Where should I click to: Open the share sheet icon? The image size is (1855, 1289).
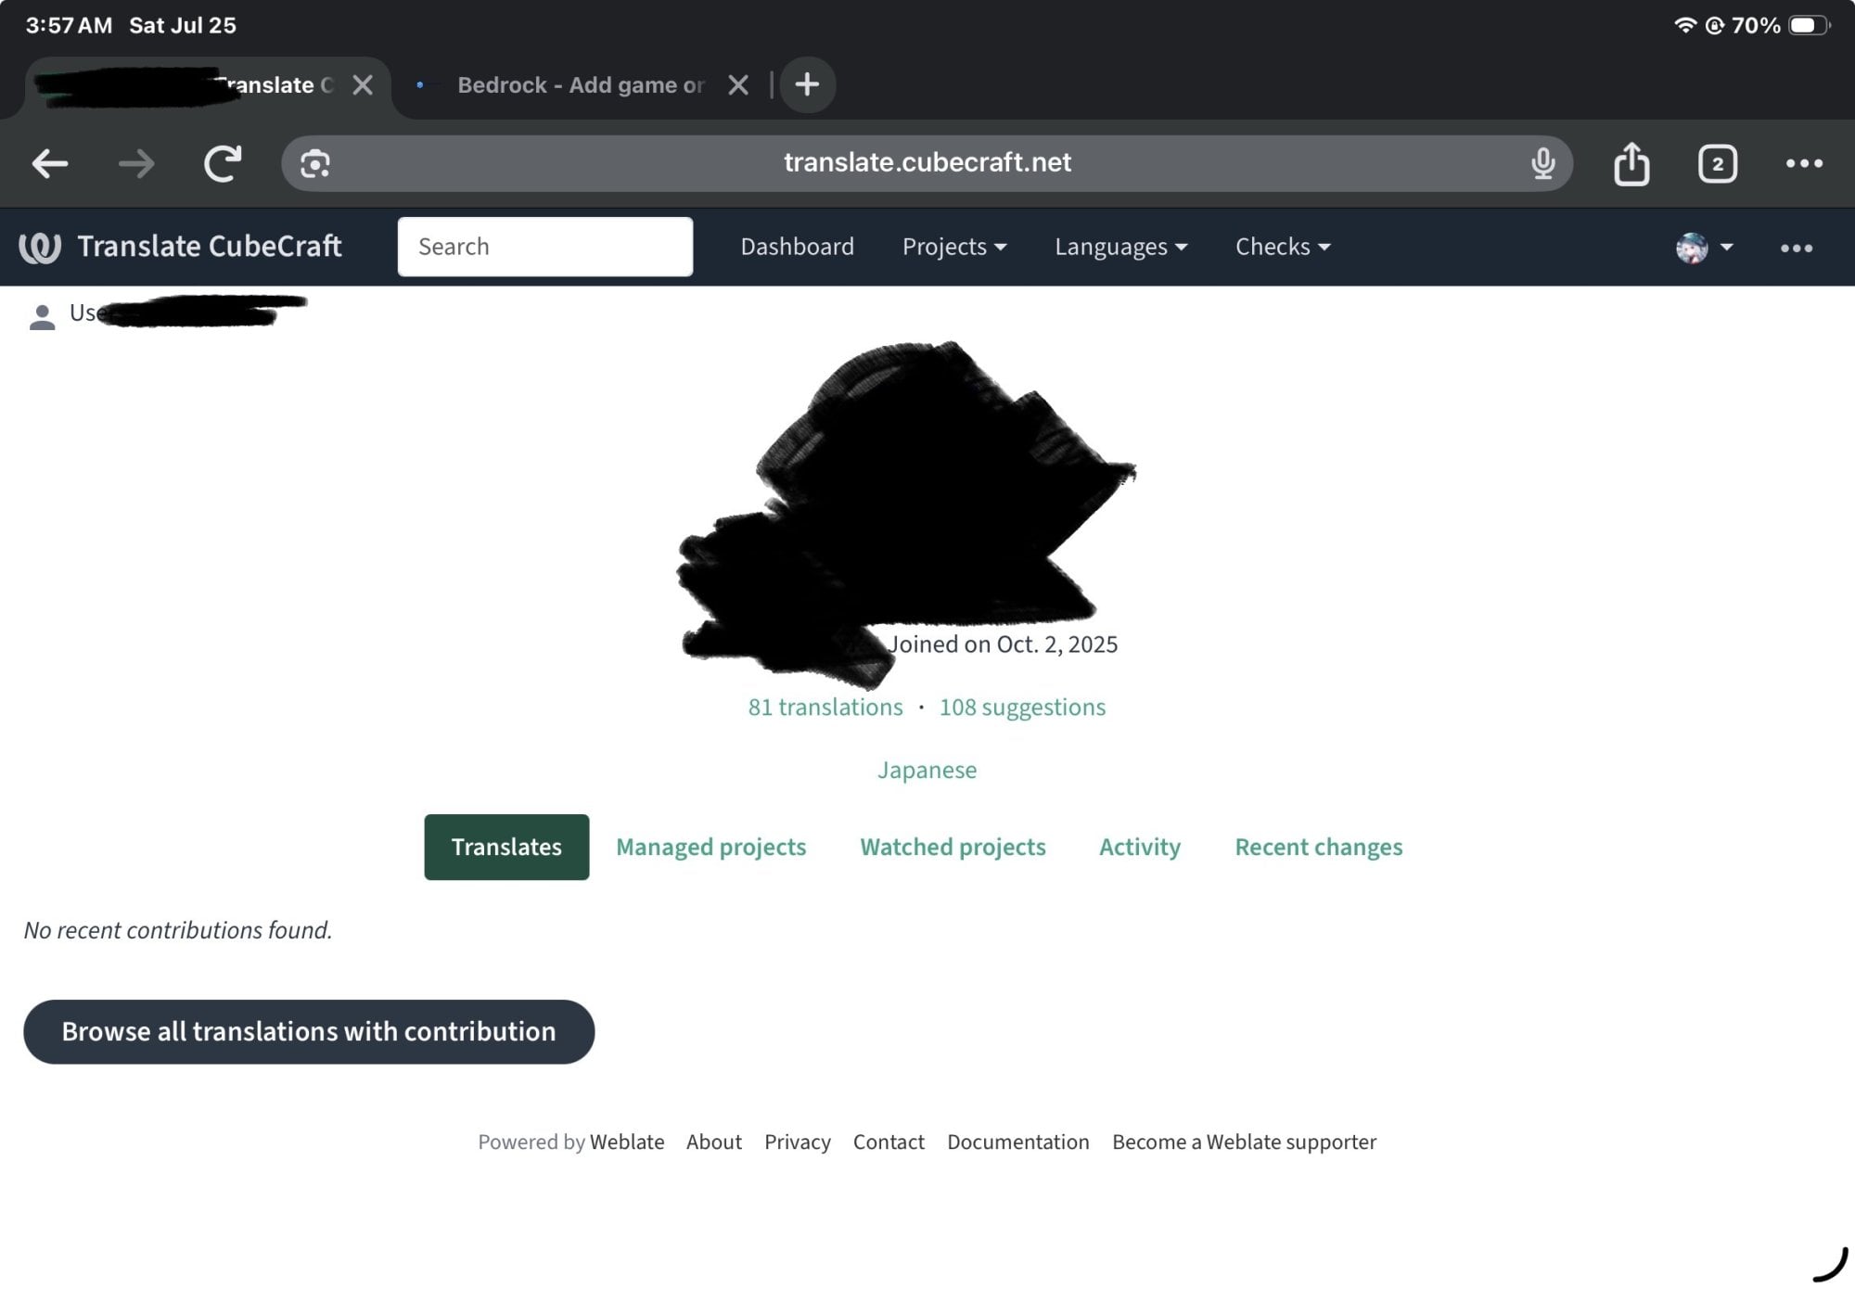(1631, 164)
